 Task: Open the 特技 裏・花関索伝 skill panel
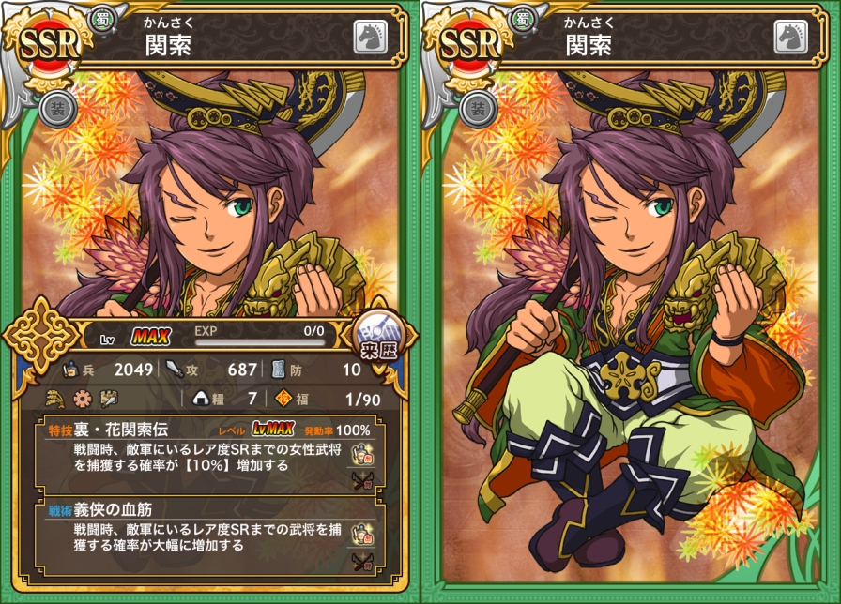coord(210,456)
